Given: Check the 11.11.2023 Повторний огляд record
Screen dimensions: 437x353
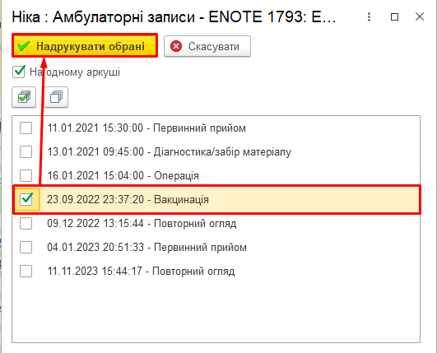Looking at the screenshot, I should tap(26, 271).
